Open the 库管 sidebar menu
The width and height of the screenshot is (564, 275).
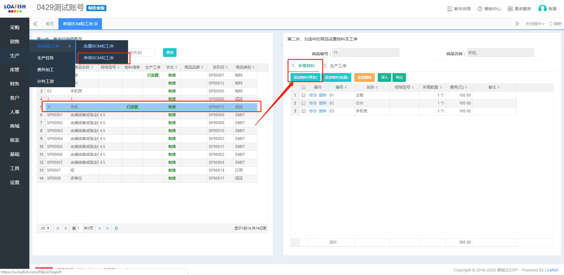coord(15,70)
